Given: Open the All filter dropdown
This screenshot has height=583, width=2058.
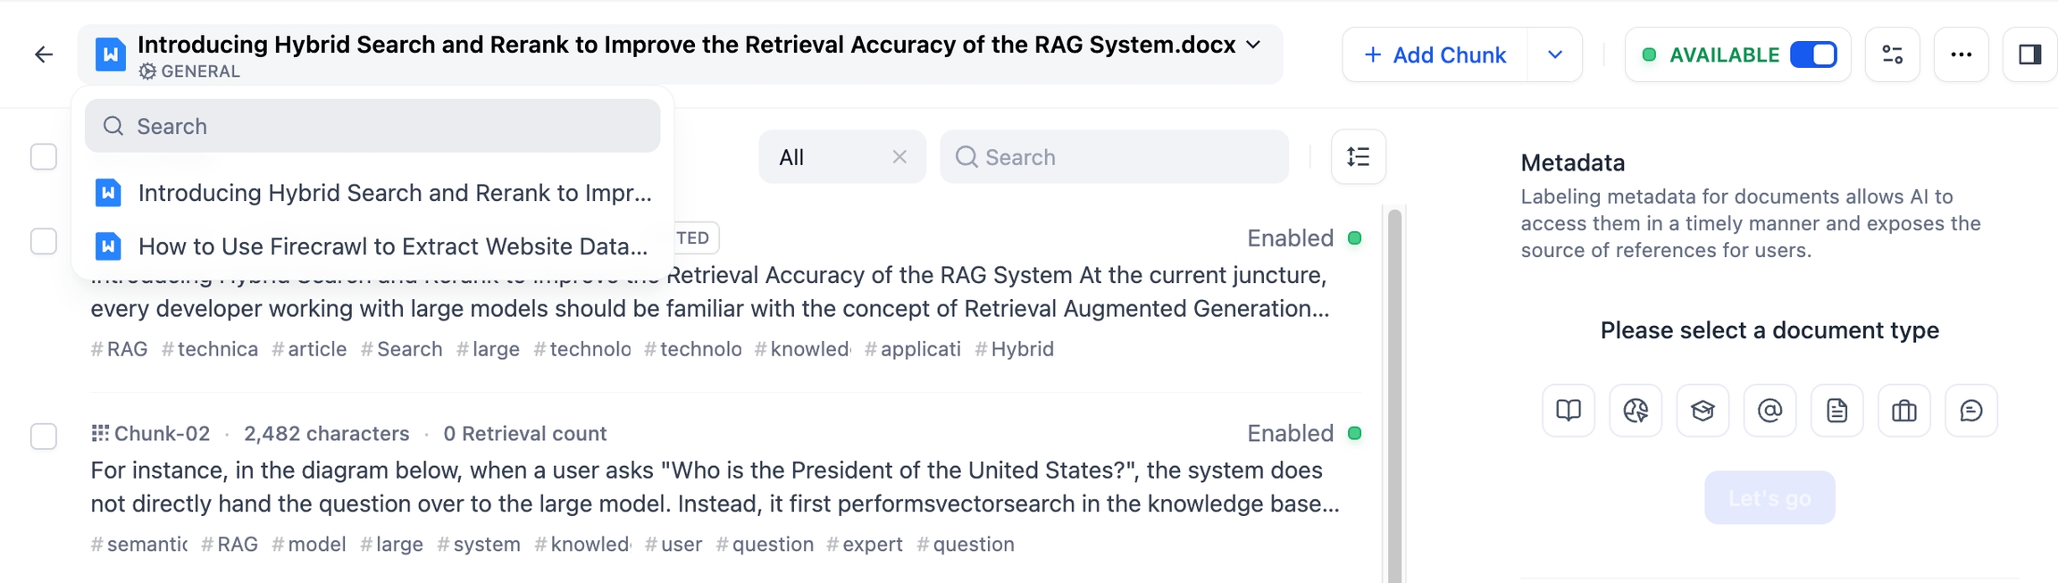Looking at the screenshot, I should pyautogui.click(x=826, y=157).
